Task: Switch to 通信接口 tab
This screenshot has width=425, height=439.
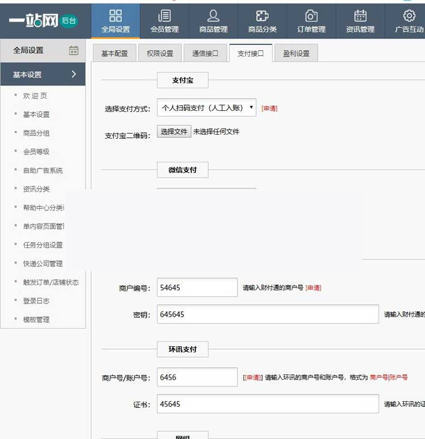Action: click(205, 54)
